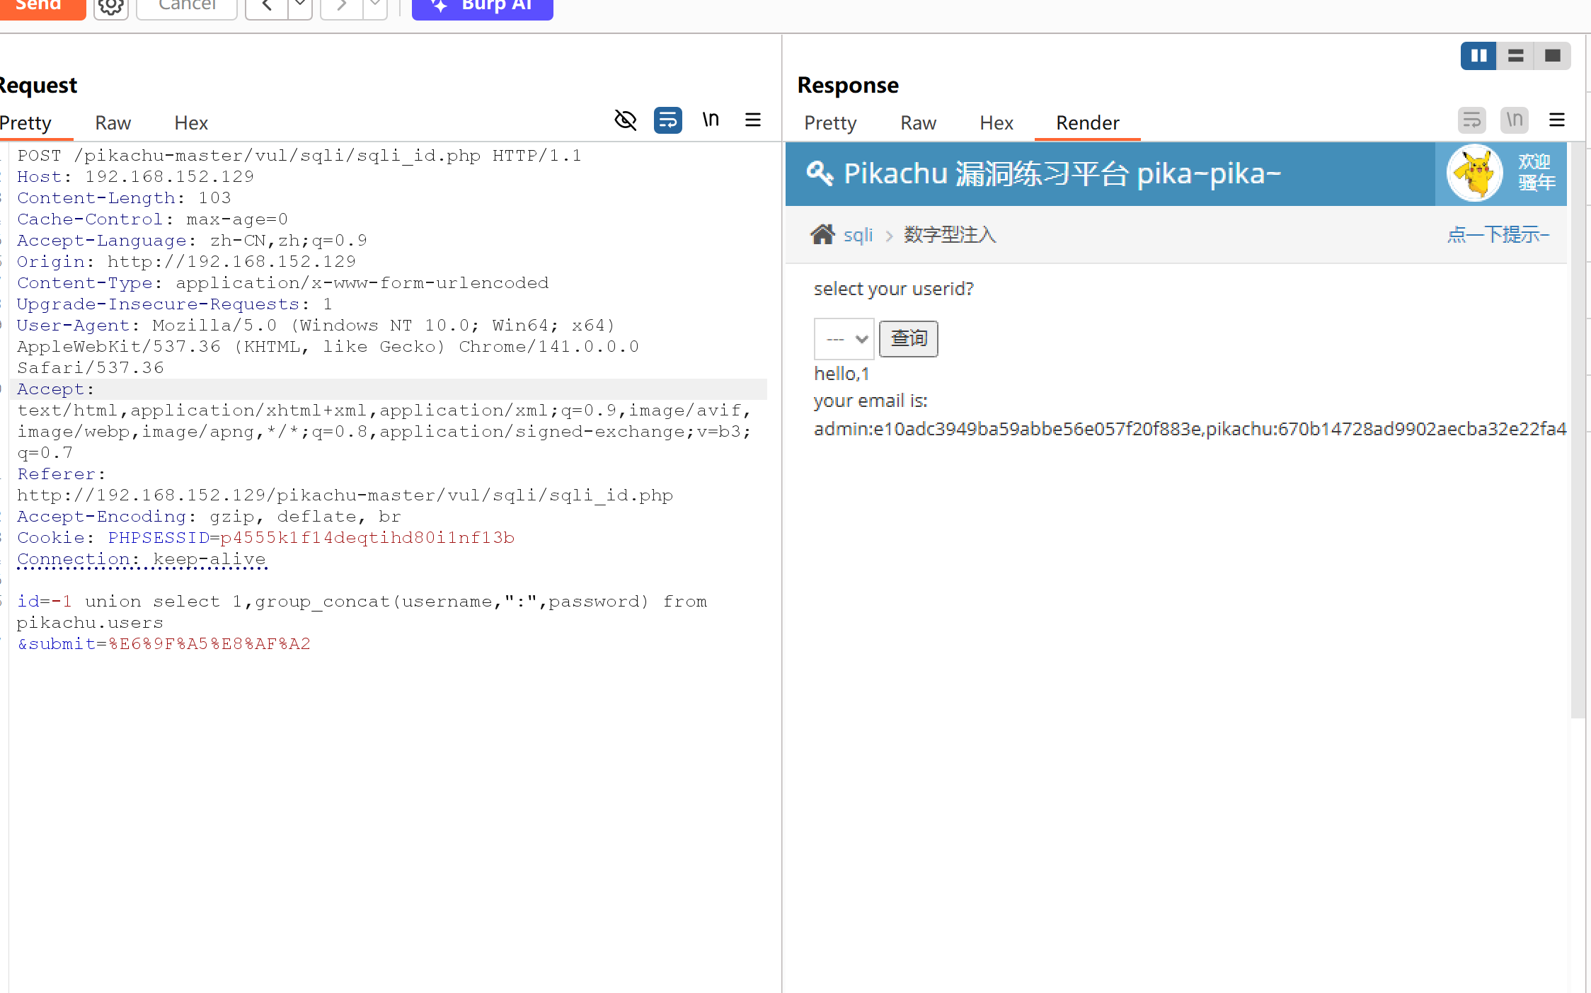The width and height of the screenshot is (1591, 993).
Task: Click the home icon in sqli breadcrumb
Action: 822,234
